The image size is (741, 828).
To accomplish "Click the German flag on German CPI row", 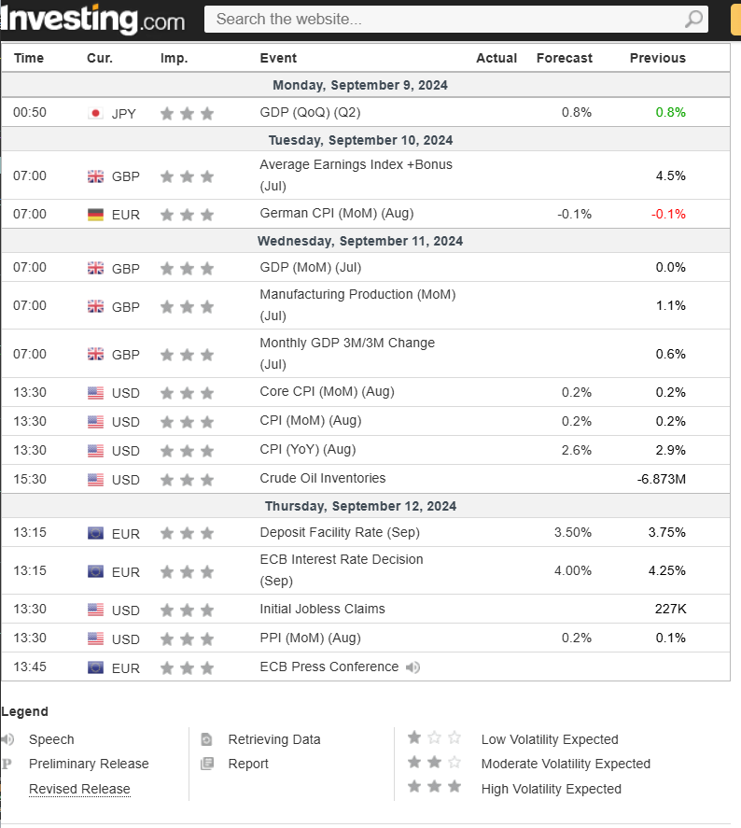I will (x=95, y=214).
